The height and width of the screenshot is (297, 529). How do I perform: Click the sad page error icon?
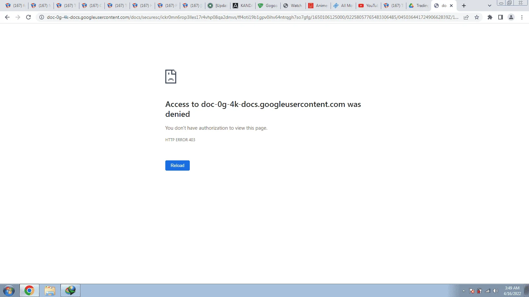click(171, 77)
